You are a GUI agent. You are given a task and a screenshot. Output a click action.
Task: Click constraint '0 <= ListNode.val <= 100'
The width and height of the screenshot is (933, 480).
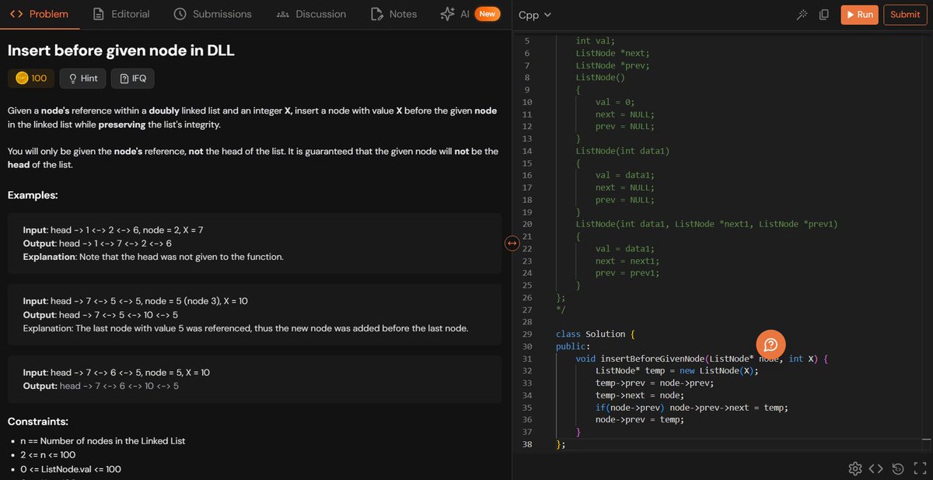coord(71,469)
